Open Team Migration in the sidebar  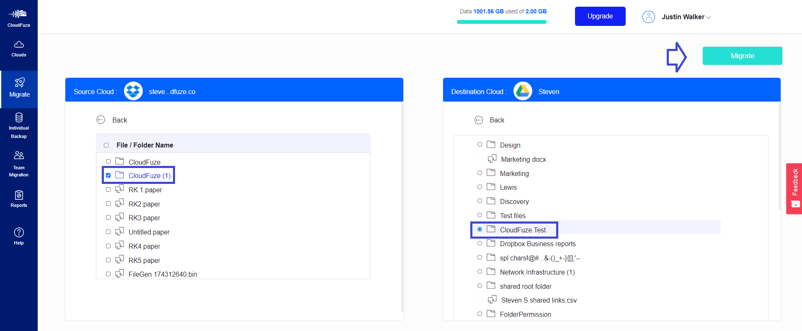(x=19, y=164)
